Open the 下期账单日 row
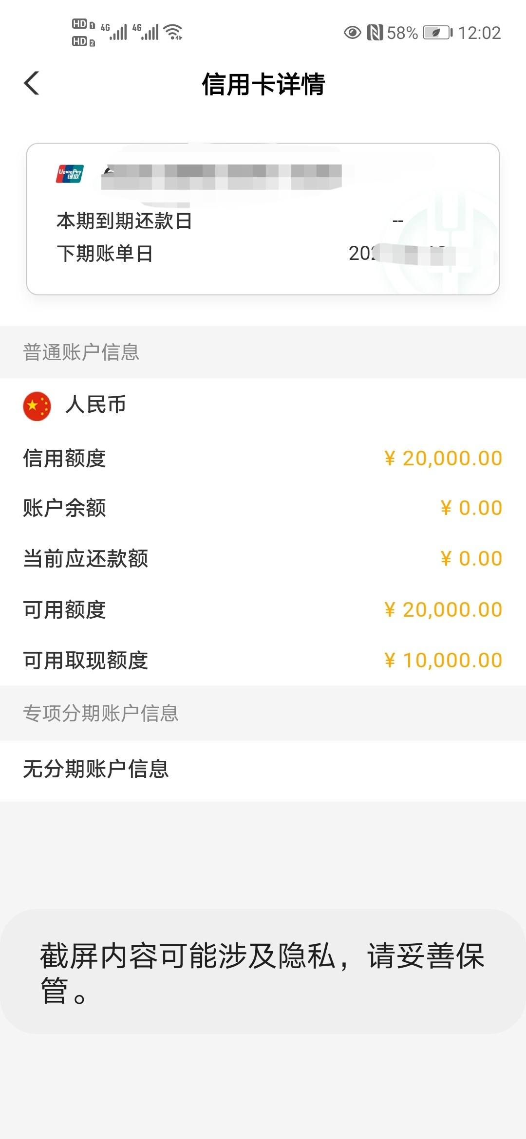This screenshot has height=1139, width=526. click(263, 253)
